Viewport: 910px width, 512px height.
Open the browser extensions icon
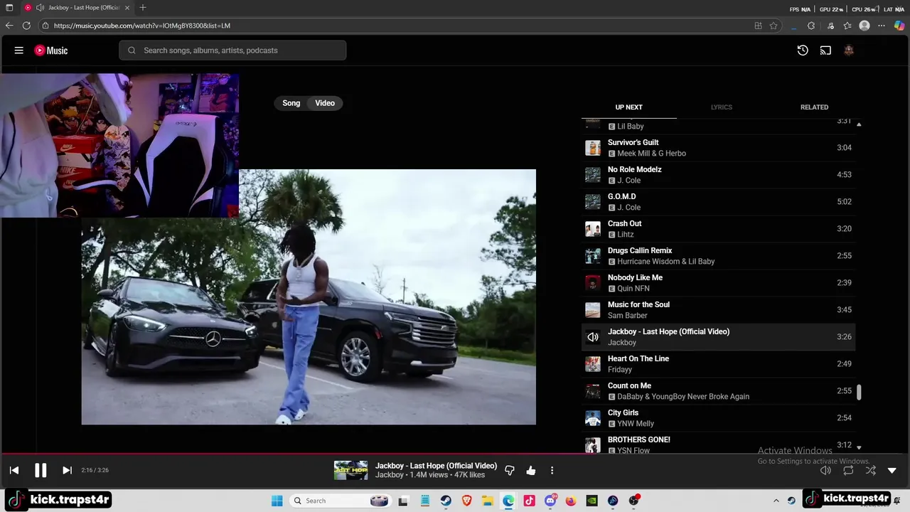click(811, 26)
